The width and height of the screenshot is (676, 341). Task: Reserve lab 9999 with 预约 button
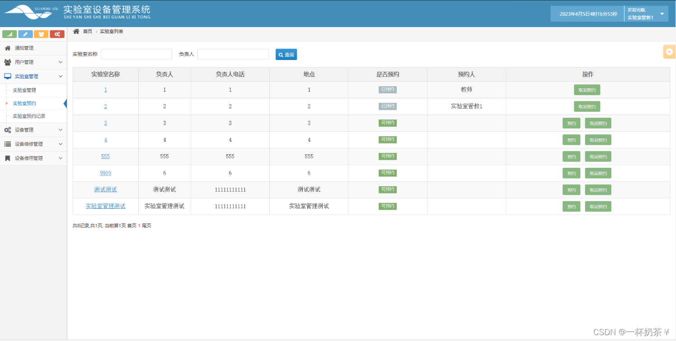pyautogui.click(x=572, y=173)
